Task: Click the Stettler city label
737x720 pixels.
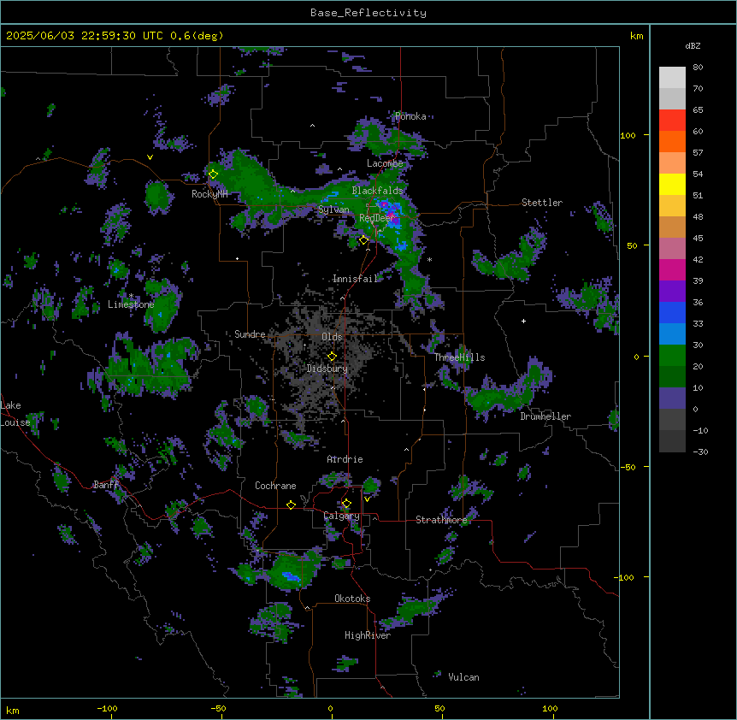Action: point(542,203)
